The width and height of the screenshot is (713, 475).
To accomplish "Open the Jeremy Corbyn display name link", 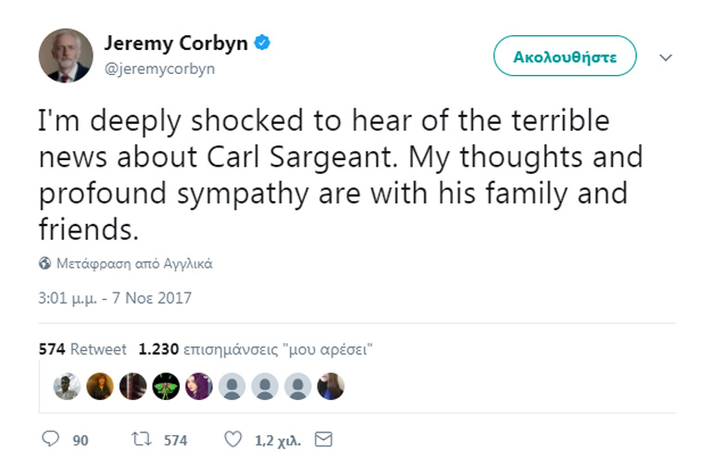I will (176, 43).
